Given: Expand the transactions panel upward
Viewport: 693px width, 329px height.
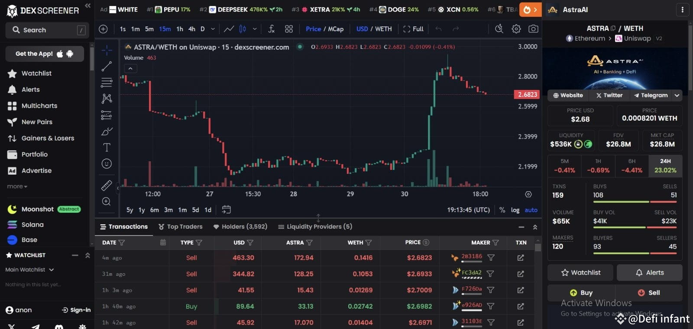Looking at the screenshot, I should 535,227.
